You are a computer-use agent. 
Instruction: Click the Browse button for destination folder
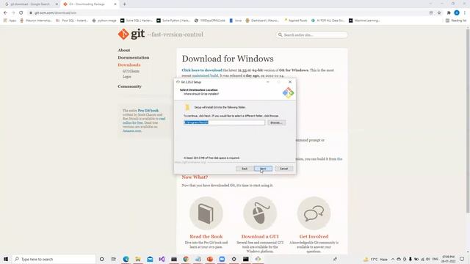pyautogui.click(x=276, y=122)
